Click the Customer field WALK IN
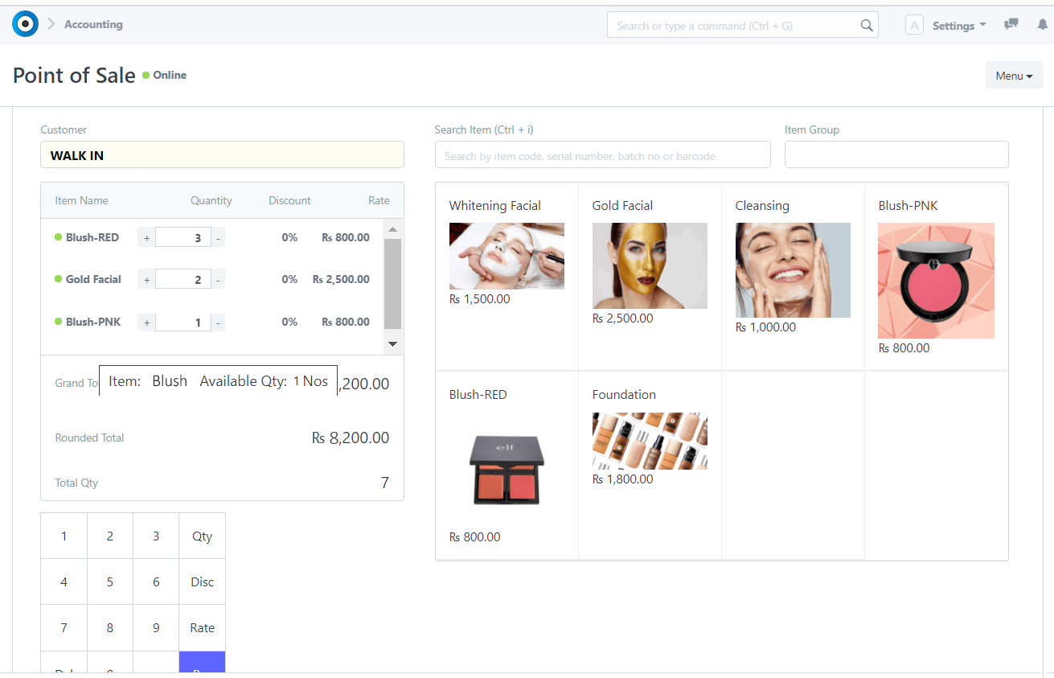 point(222,155)
